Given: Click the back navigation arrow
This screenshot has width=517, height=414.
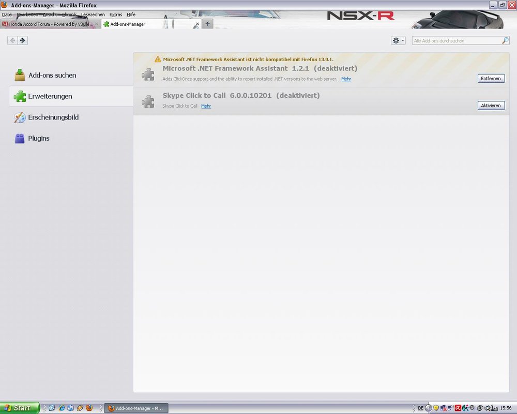Looking at the screenshot, I should coord(12,40).
